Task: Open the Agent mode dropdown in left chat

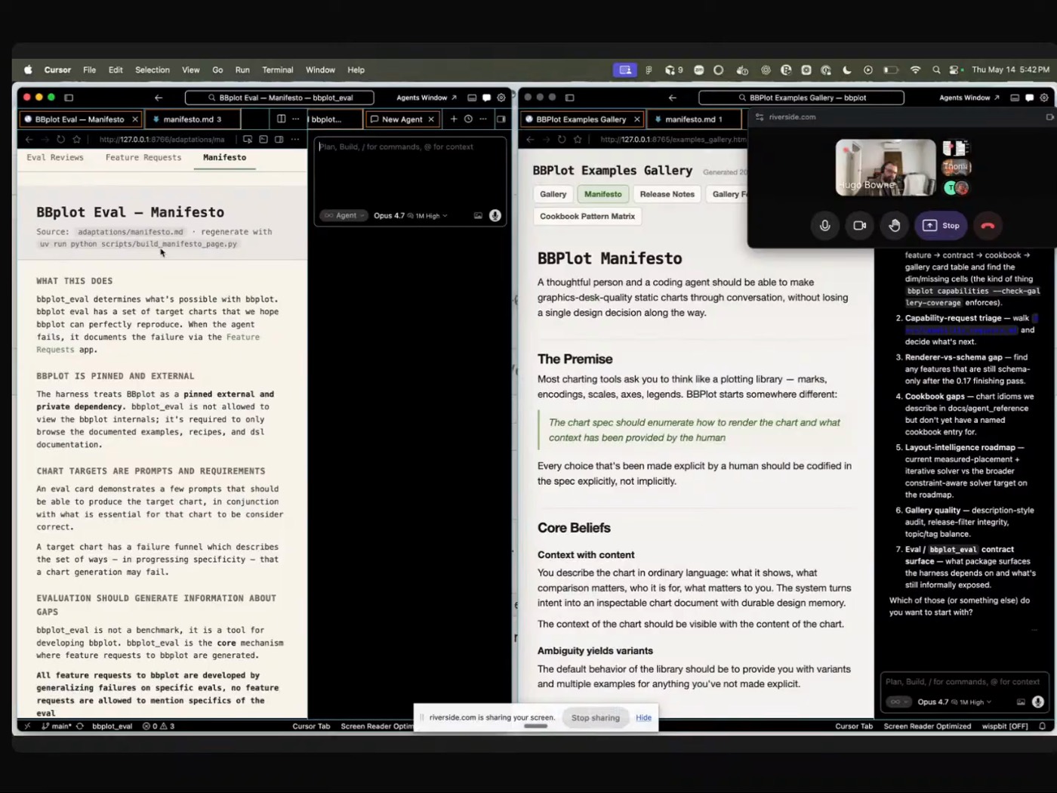Action: pyautogui.click(x=344, y=215)
